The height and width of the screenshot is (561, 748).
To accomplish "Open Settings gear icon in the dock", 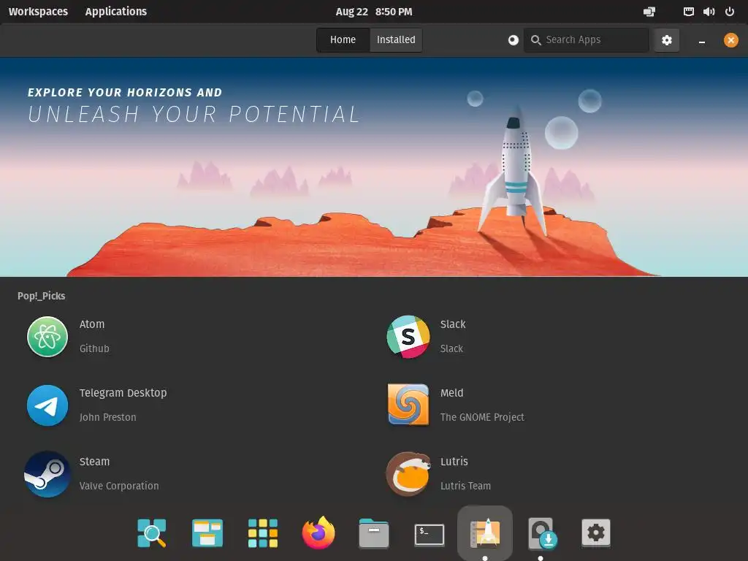I will (596, 533).
